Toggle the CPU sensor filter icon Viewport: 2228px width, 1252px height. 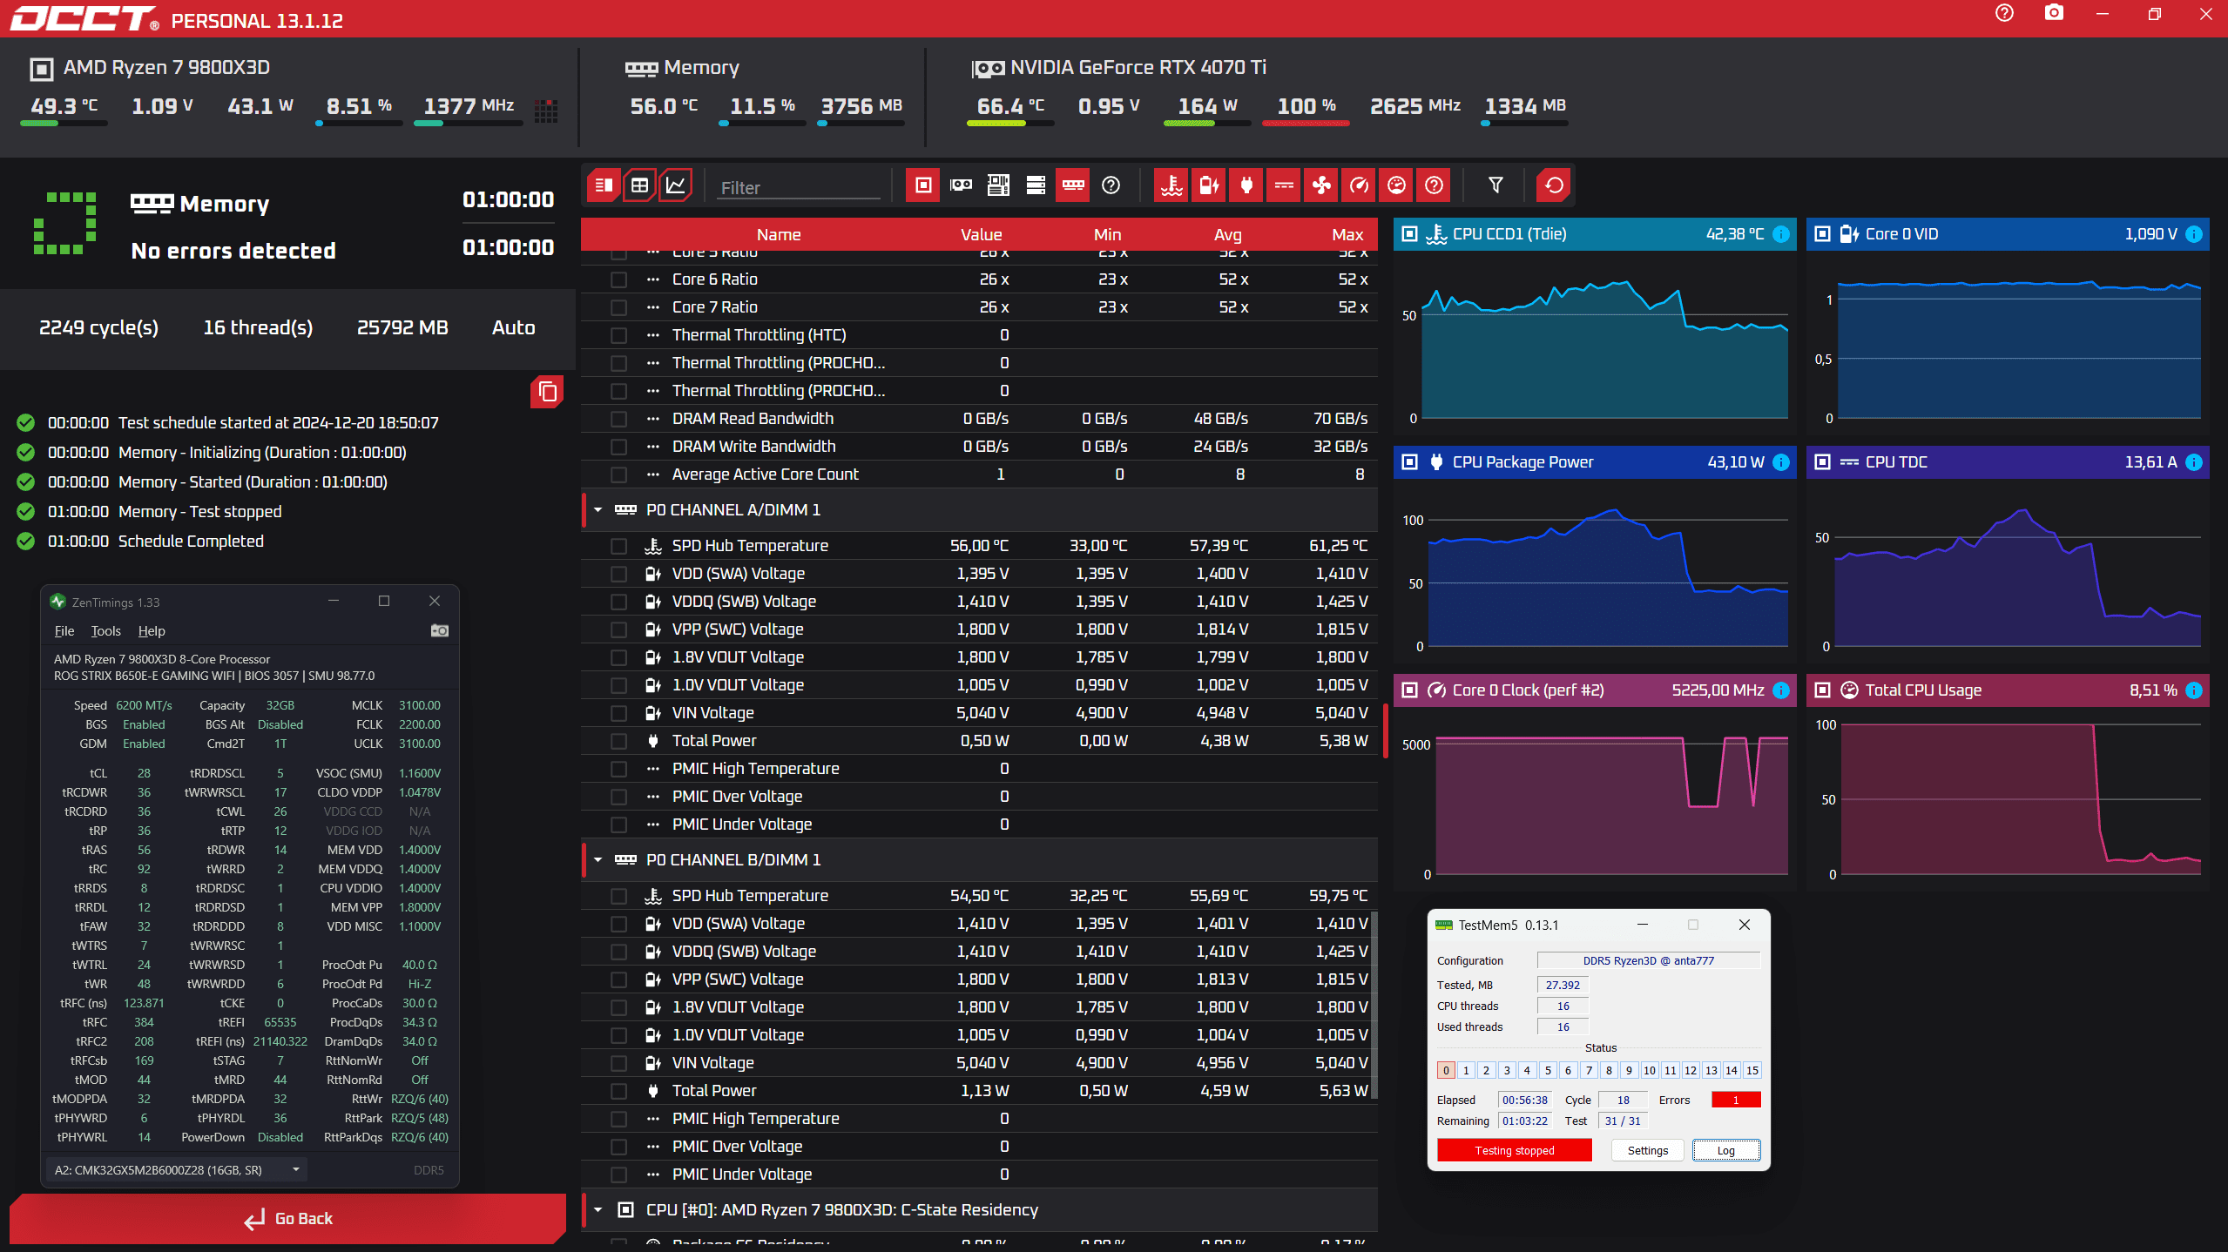pyautogui.click(x=923, y=185)
